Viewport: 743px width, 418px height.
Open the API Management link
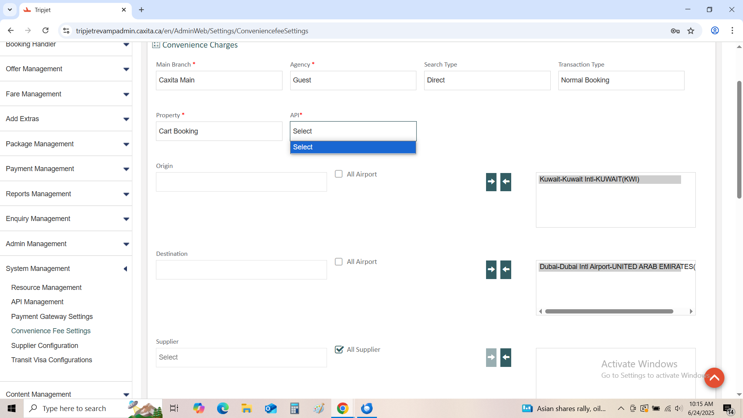pyautogui.click(x=37, y=302)
